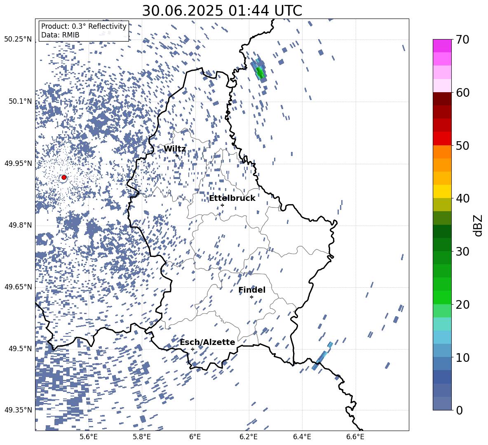Click the Ettelbruck cross marker
488x445 pixels.
pyautogui.click(x=222, y=205)
